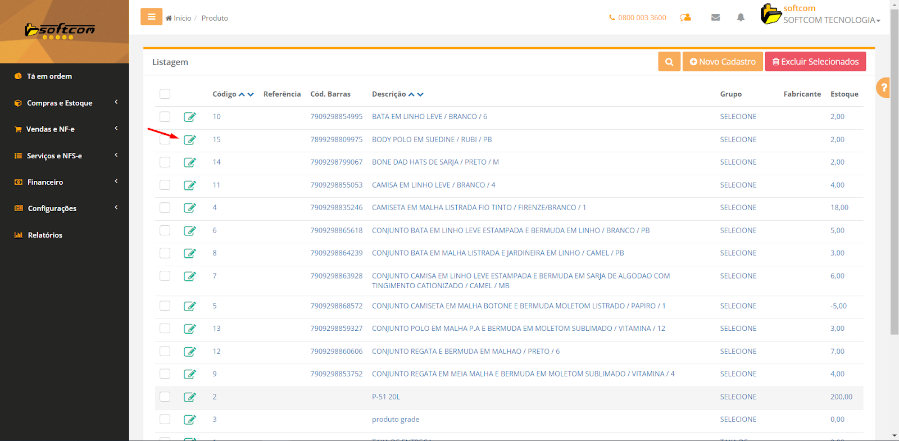Toggle the select-all checkbox in header
Image resolution: width=899 pixels, height=441 pixels.
[165, 94]
